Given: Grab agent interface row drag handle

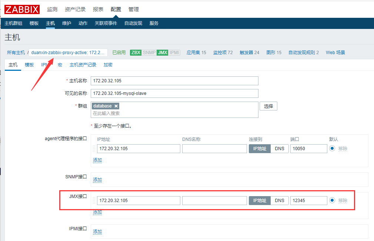Looking at the screenshot, I should [x=94, y=149].
